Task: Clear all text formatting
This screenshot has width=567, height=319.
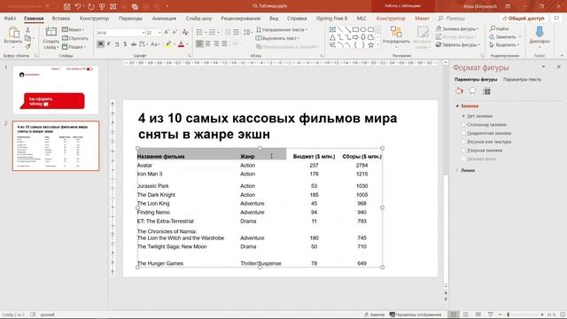Action: 185,32
